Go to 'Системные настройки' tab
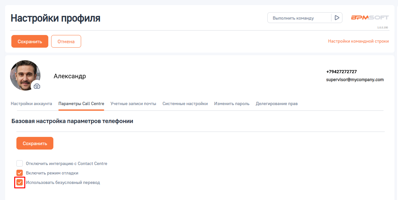 [x=185, y=103]
